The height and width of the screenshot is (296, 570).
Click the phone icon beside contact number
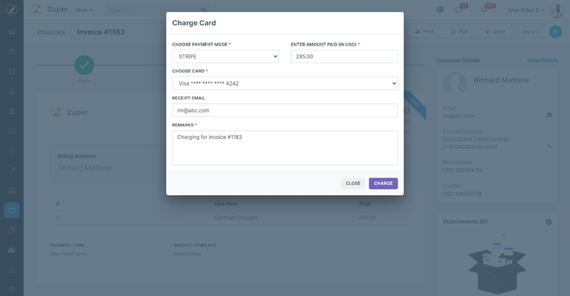pos(549,146)
